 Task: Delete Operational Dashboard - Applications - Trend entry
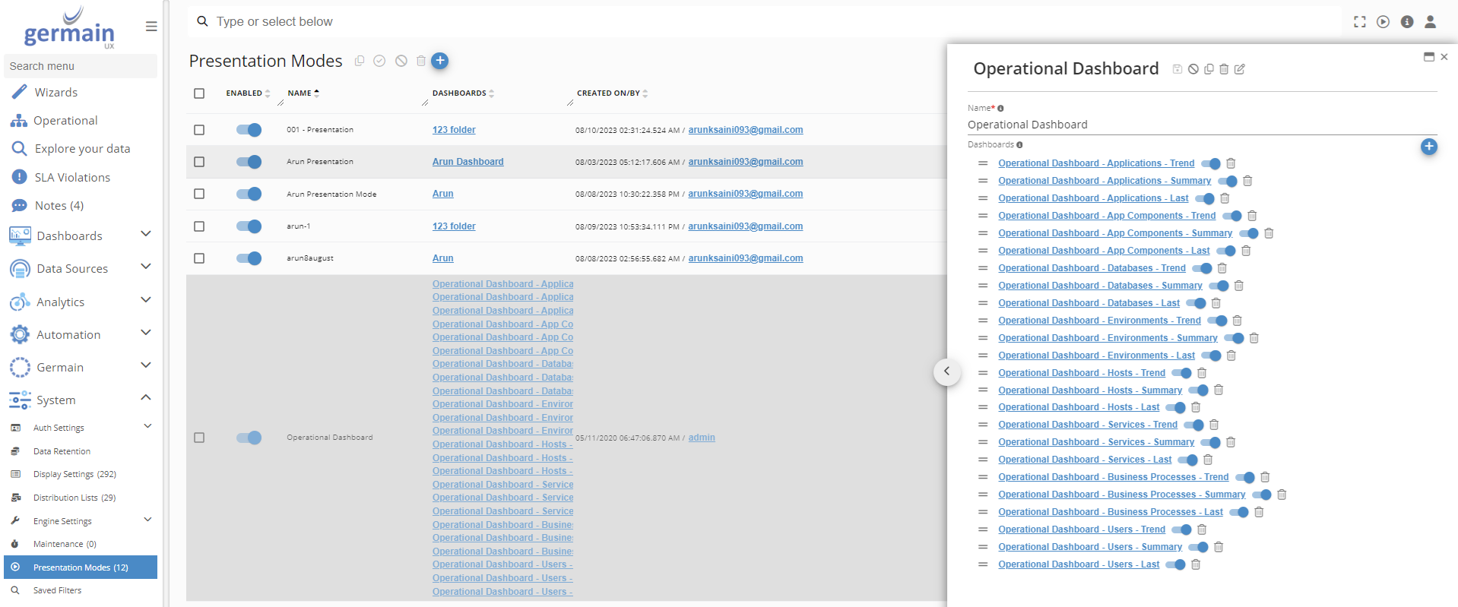(x=1231, y=163)
